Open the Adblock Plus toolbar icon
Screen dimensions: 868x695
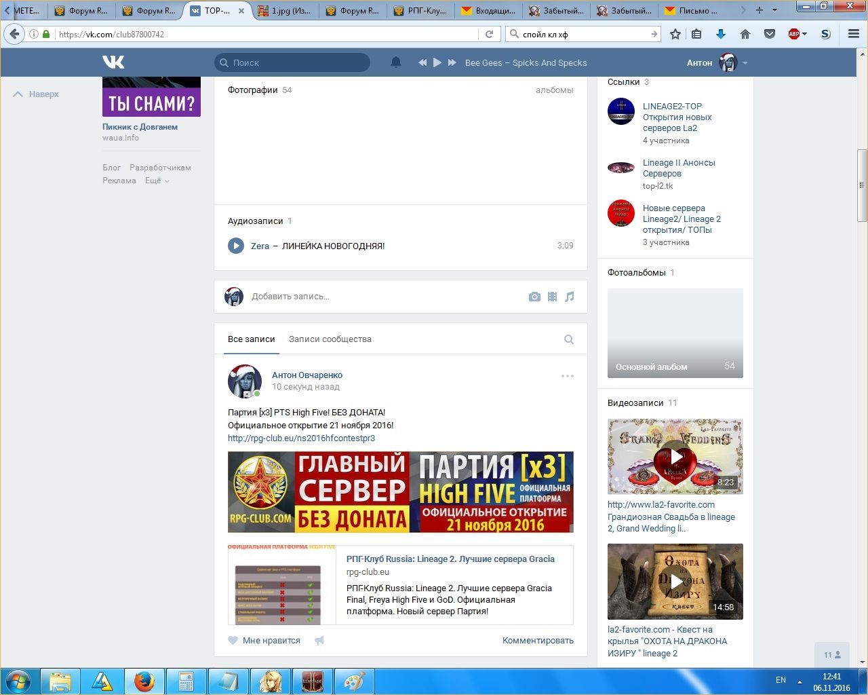(x=793, y=34)
